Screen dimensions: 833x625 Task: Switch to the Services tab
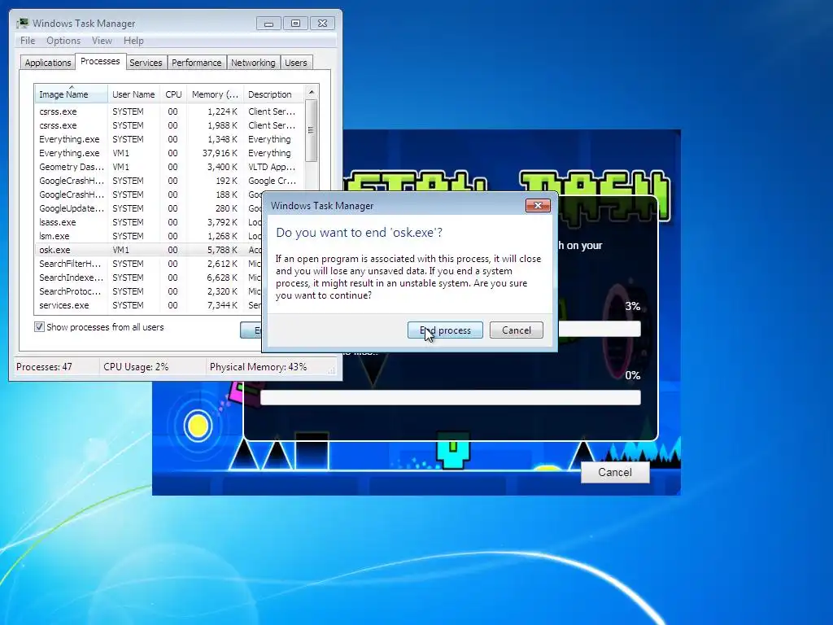point(146,63)
